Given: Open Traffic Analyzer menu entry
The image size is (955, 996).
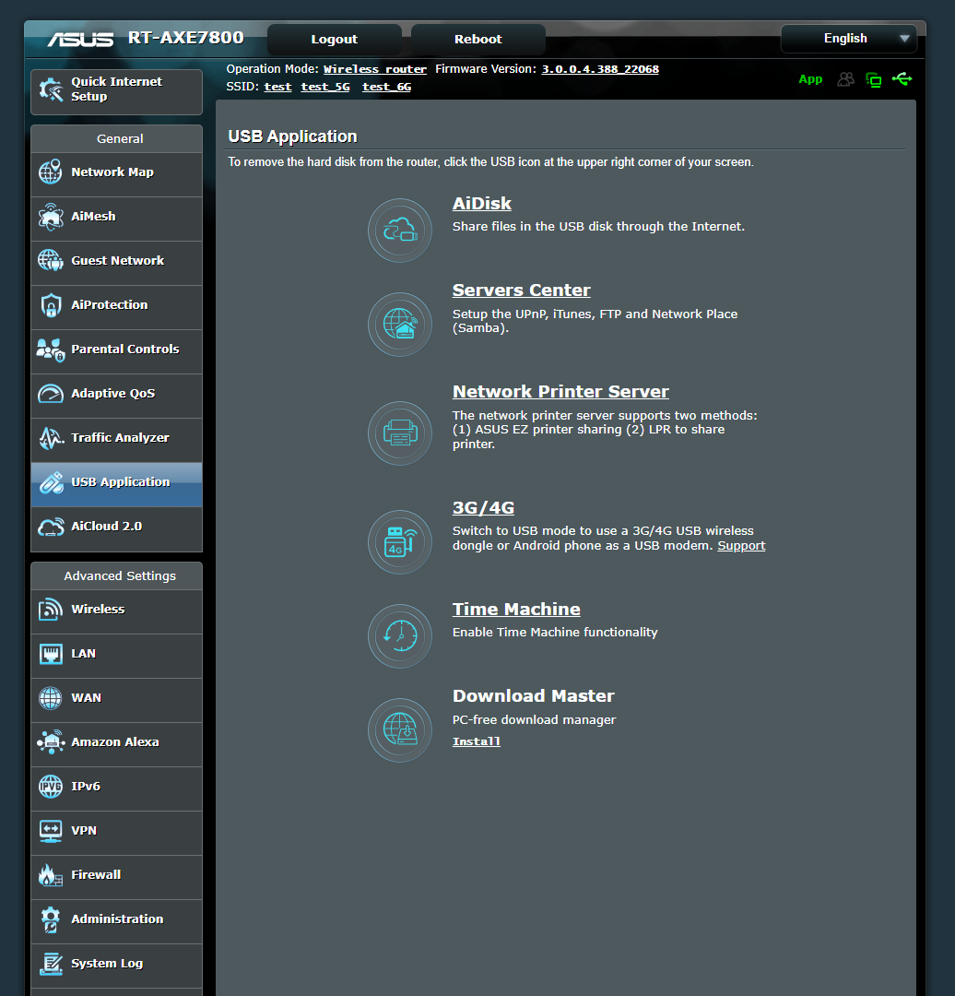Looking at the screenshot, I should [x=117, y=438].
